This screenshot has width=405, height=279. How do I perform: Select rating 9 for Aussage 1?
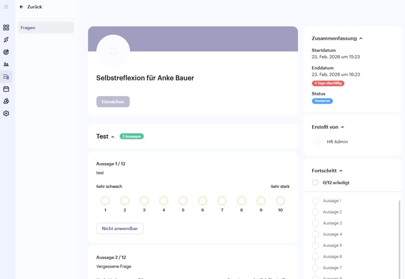(x=261, y=201)
